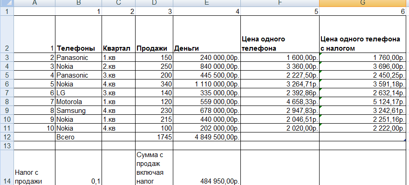This screenshot has height=185, width=409.
Task: Click 'Сумма с продаж включая налог' cell
Action: point(154,167)
